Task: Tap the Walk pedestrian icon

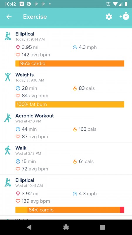Action: click(x=8, y=150)
